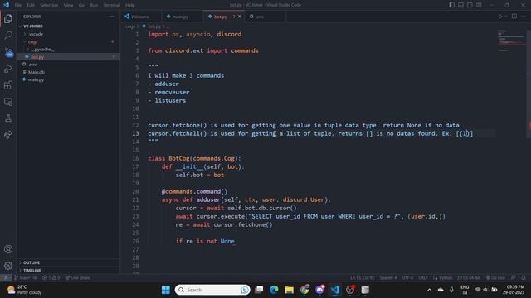Image resolution: width=531 pixels, height=298 pixels.
Task: Toggle Panel layout icon in title bar
Action: point(460,5)
